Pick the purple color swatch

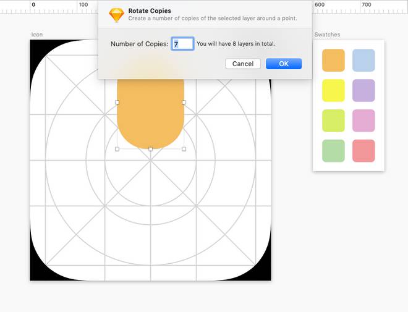tap(363, 91)
